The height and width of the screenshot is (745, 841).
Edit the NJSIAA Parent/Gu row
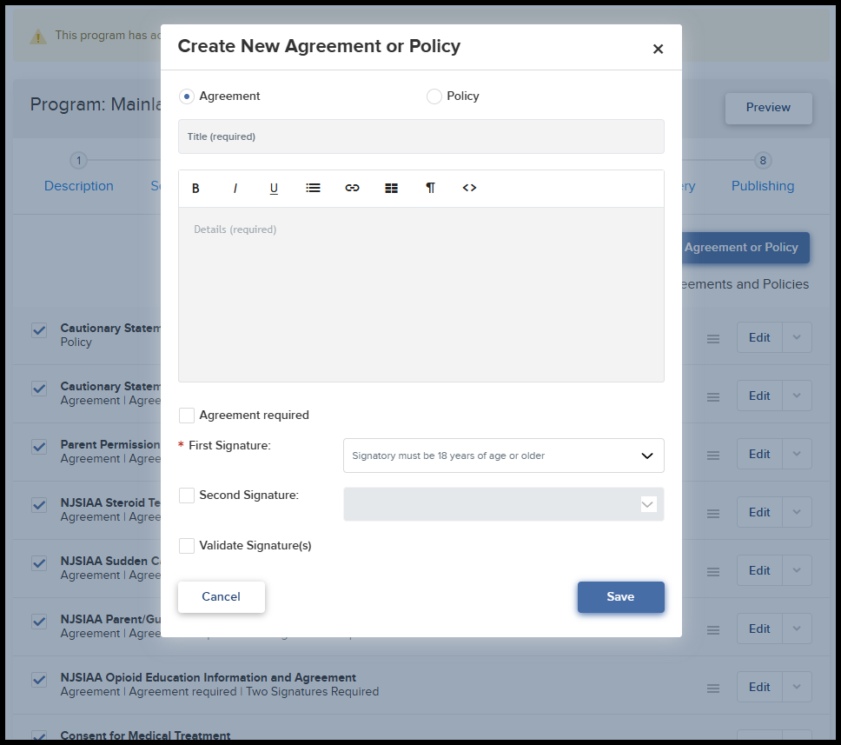tap(759, 629)
